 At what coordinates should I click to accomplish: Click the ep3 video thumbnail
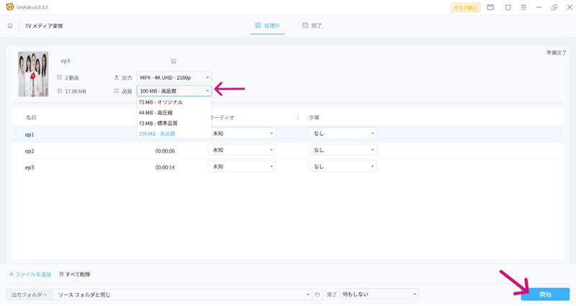tap(33, 74)
